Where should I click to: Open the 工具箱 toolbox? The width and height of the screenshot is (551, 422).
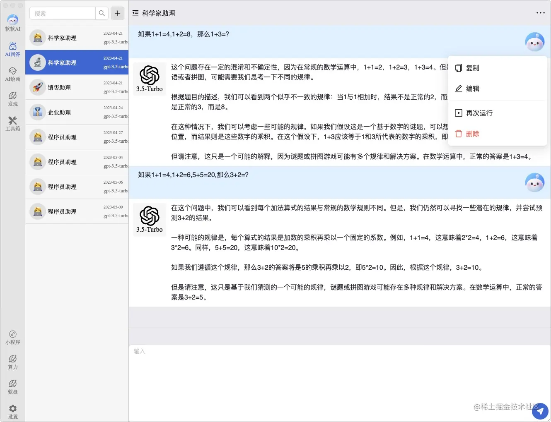[x=12, y=124]
